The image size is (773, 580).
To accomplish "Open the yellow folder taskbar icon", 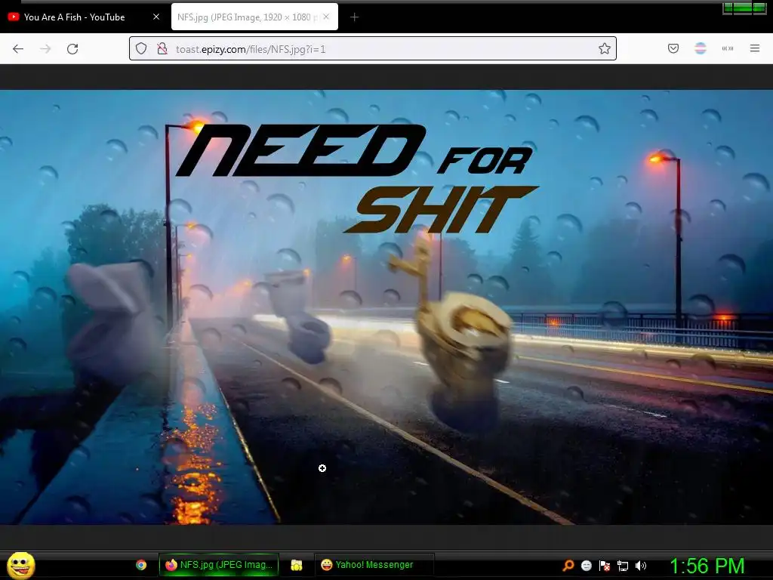I will tap(296, 565).
